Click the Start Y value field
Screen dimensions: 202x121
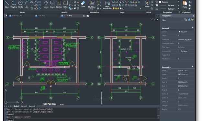pos(186,75)
